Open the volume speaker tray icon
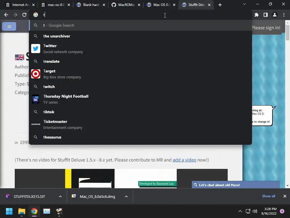This screenshot has width=290, height=218. click(255, 211)
